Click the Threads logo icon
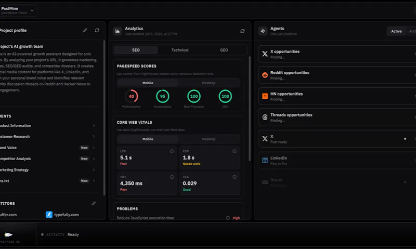The image size is (416, 249). [x=265, y=117]
